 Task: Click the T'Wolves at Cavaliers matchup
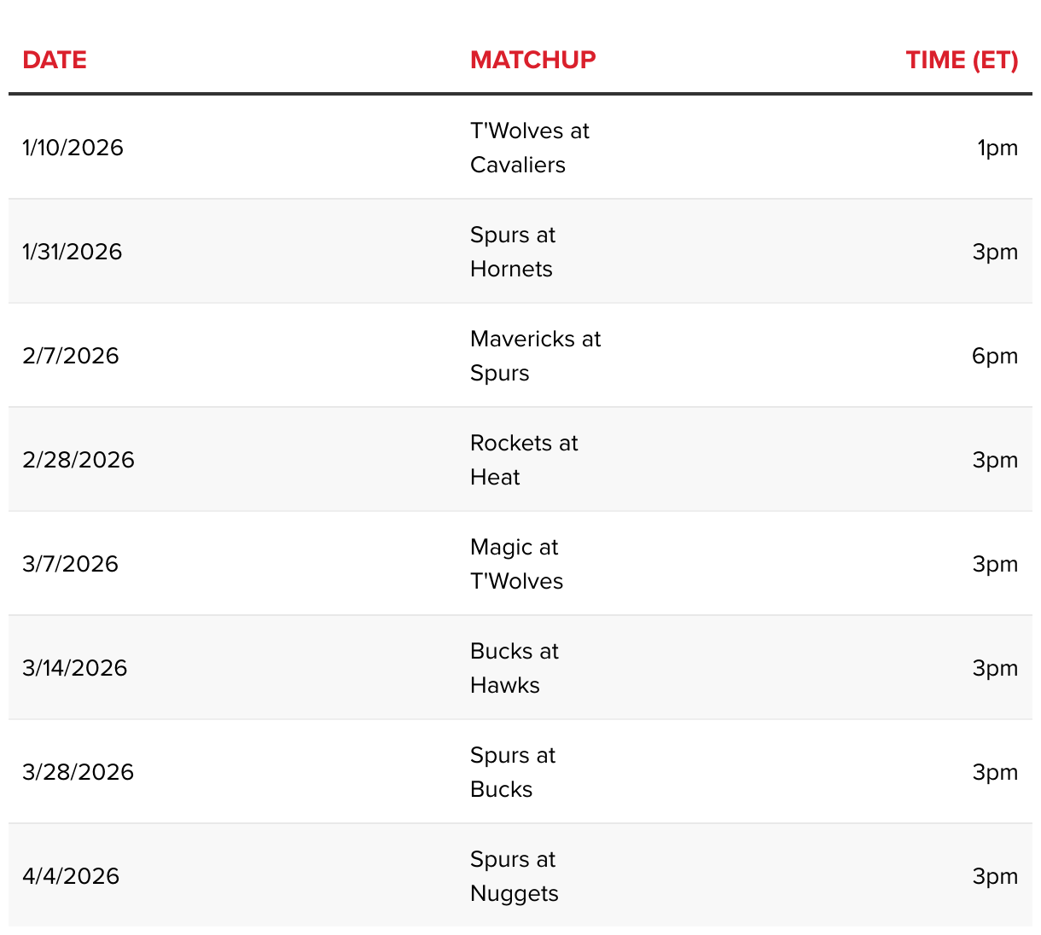(530, 148)
